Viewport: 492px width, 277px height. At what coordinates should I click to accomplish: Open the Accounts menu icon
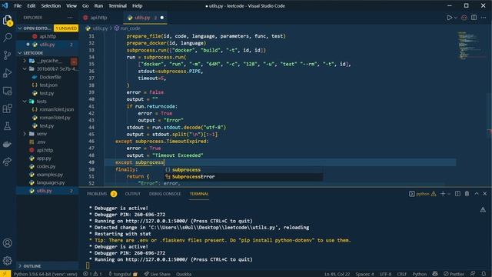point(7,243)
